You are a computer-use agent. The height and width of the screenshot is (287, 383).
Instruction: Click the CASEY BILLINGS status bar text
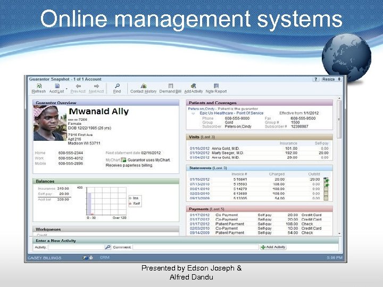(45, 258)
